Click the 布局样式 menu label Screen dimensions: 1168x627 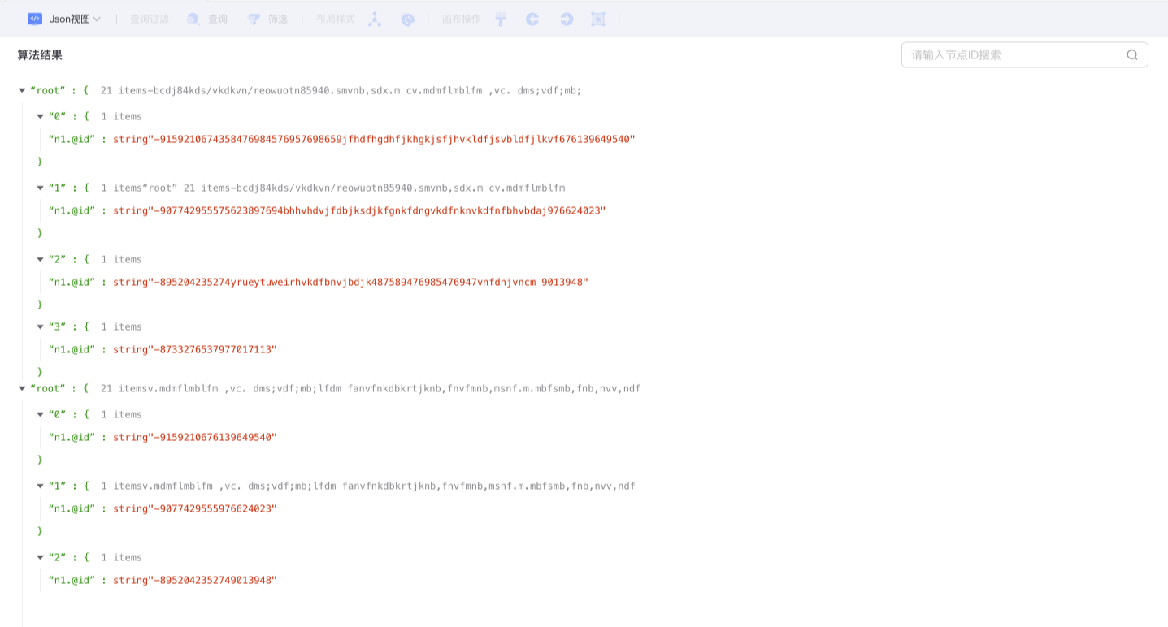[x=333, y=19]
